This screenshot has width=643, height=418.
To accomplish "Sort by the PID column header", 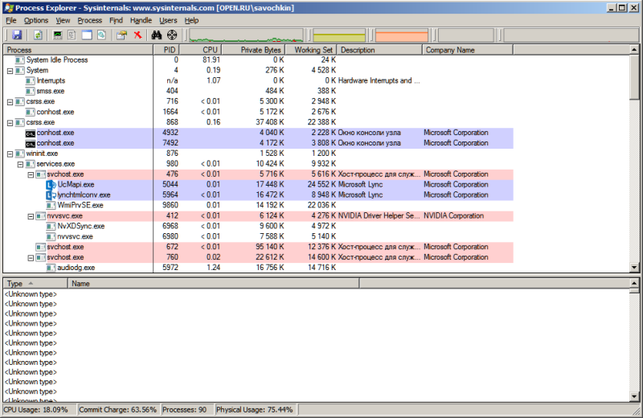I will point(166,50).
